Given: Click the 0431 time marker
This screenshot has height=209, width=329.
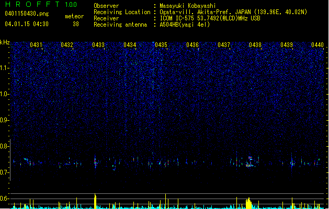Looking at the screenshot, I should 36,45.
